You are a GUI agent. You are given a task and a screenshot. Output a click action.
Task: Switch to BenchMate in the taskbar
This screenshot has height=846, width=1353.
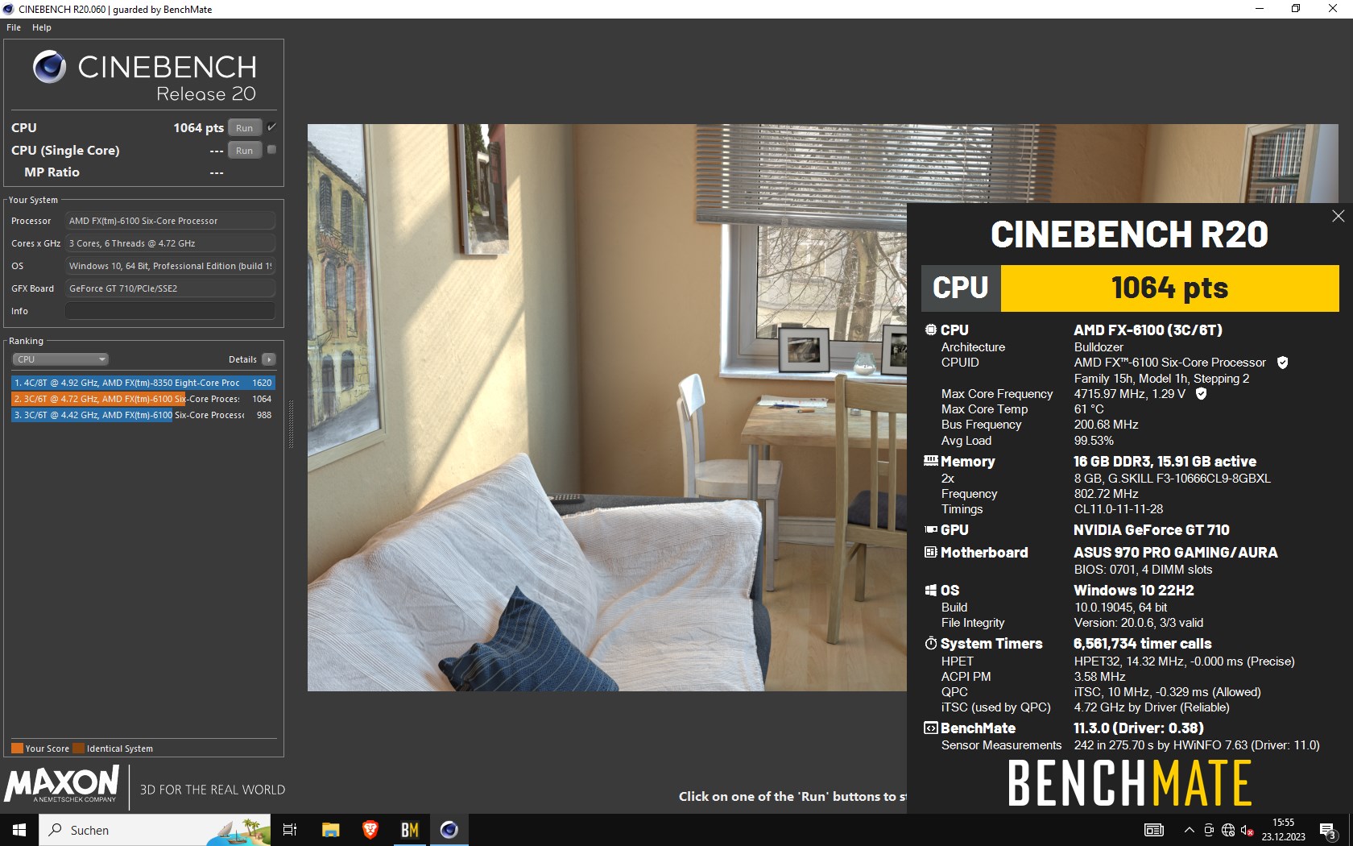click(x=409, y=830)
